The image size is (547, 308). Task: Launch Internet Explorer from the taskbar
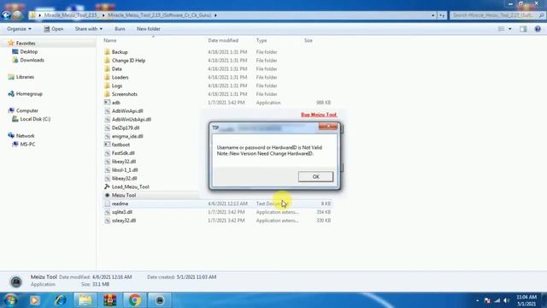61,300
